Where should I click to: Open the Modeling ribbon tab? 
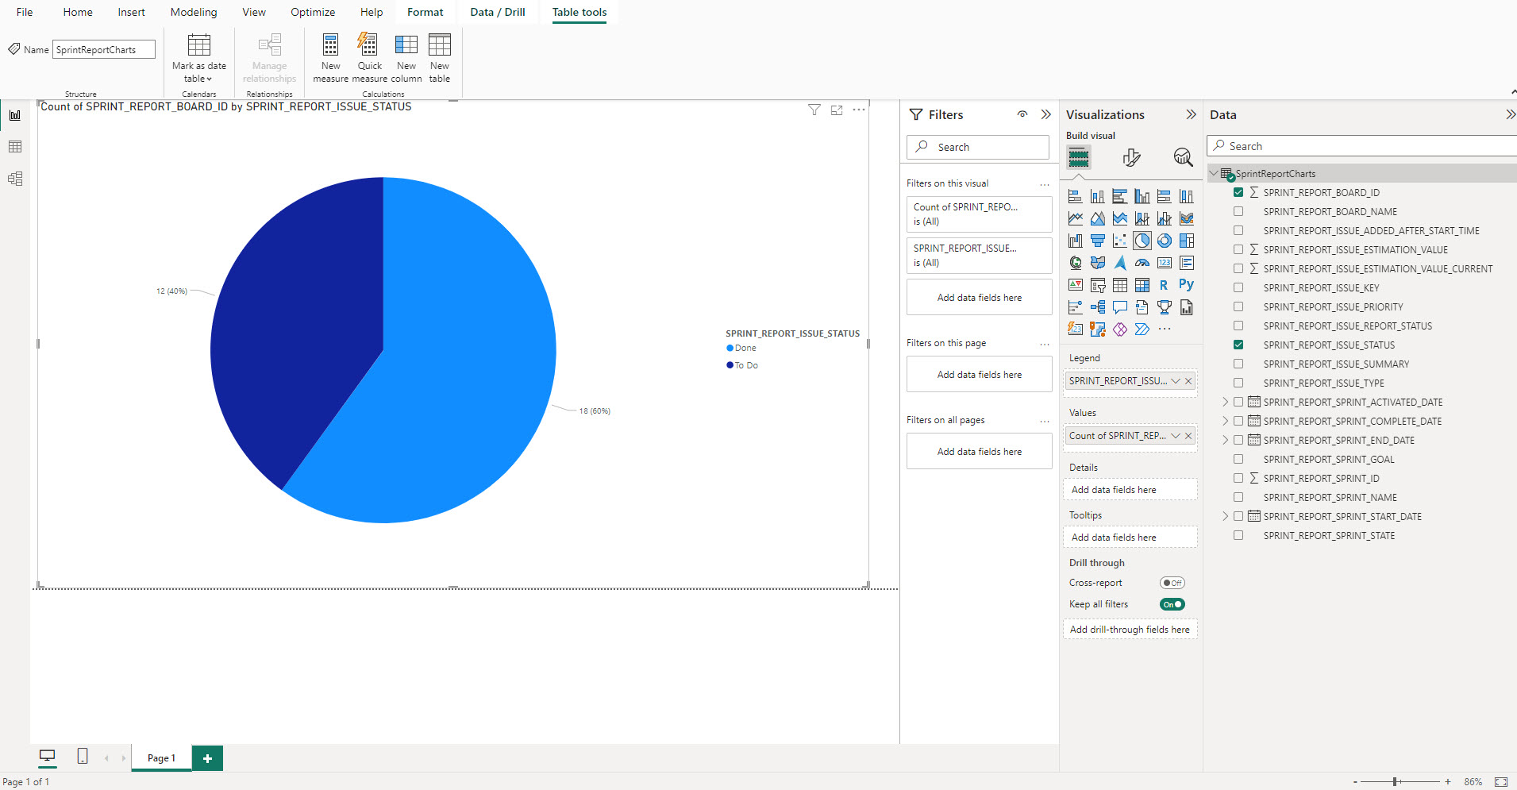click(x=193, y=12)
